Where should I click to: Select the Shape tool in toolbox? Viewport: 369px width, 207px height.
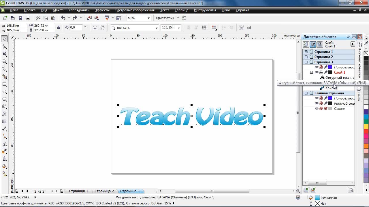pos(4,46)
